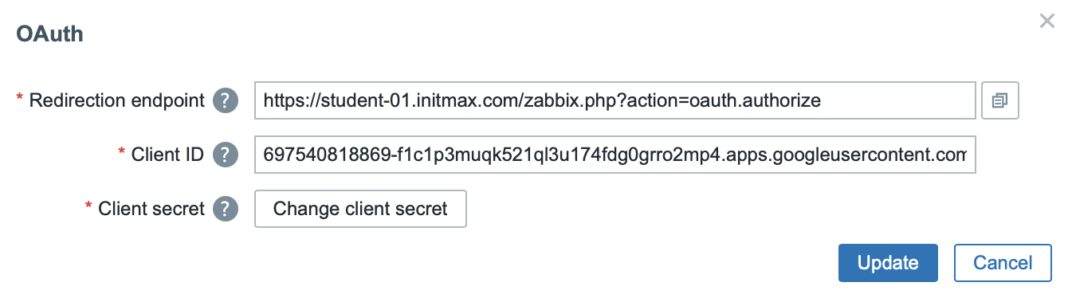This screenshot has width=1068, height=298.
Task: Place cursor on 'googleusercontent' in Client ID
Action: coord(858,155)
